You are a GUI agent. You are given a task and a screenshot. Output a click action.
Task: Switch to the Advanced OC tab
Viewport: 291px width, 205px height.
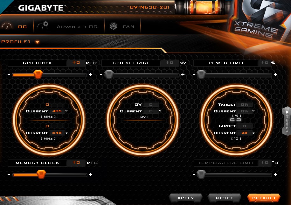(x=77, y=27)
